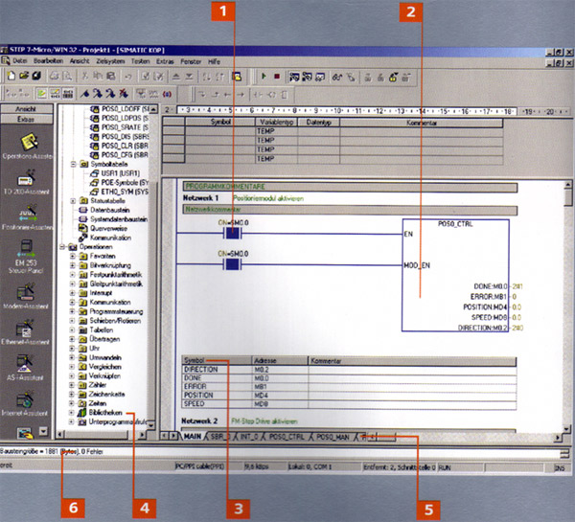
Task: Expand the Zähler folder
Action: 72,385
